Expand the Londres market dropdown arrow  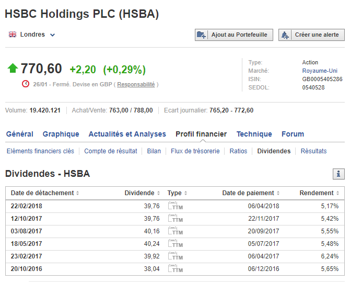point(52,35)
